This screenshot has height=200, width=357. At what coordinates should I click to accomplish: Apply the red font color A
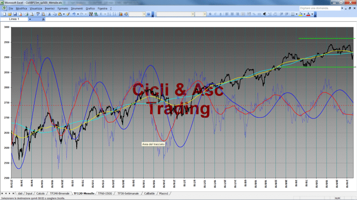pos(309,14)
